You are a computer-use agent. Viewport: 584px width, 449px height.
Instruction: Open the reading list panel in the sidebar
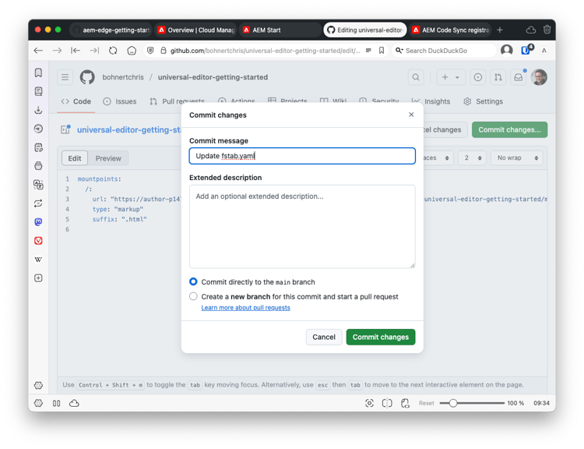tap(38, 91)
